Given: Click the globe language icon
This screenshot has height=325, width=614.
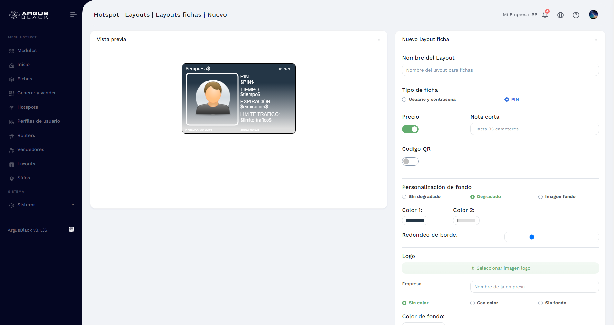Looking at the screenshot, I should (x=560, y=15).
